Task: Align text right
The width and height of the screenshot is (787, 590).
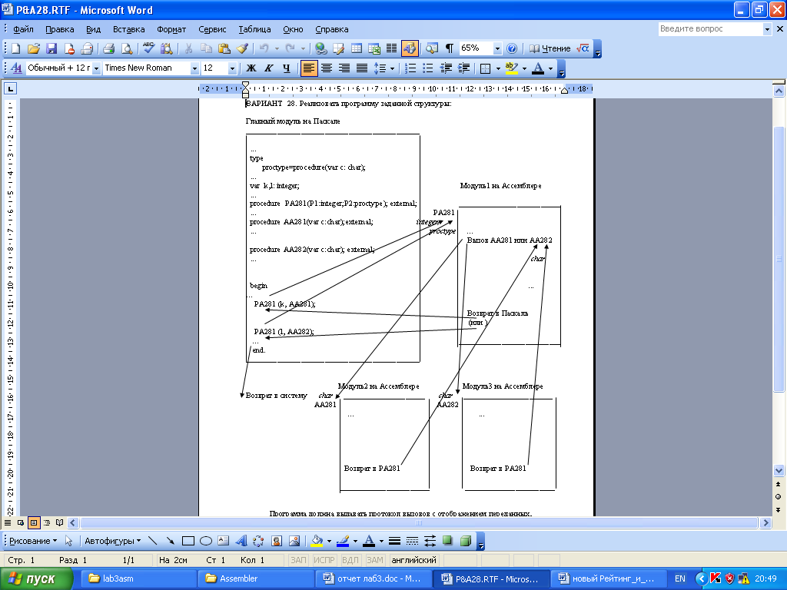Action: 344,68
